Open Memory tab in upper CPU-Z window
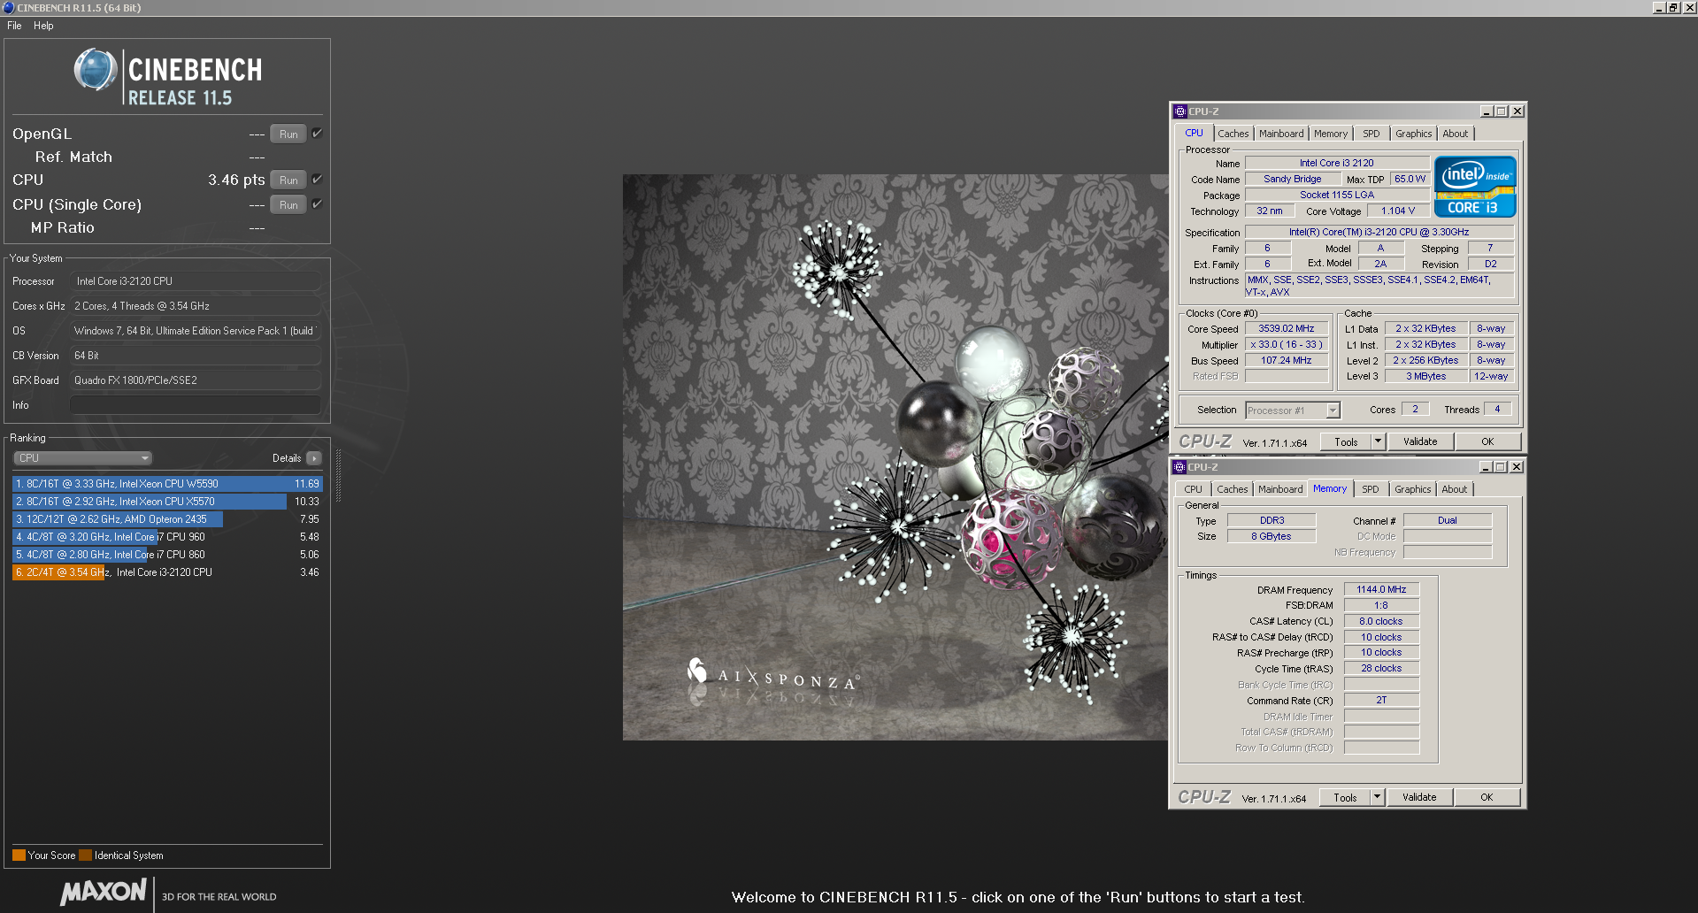 tap(1331, 134)
